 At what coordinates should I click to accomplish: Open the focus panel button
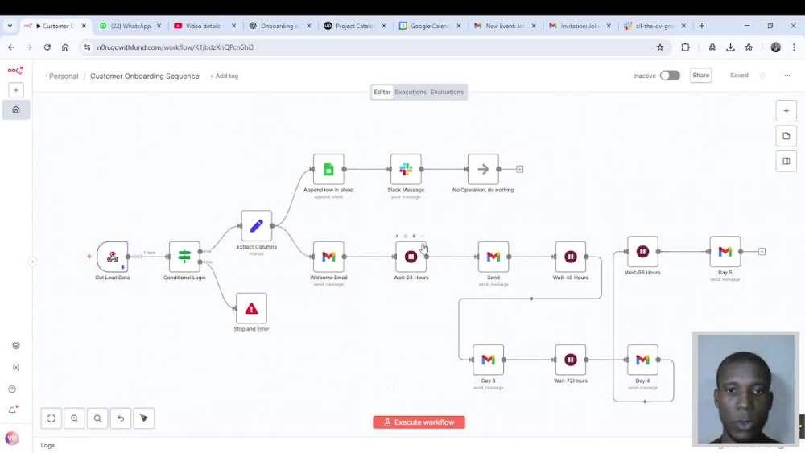coord(786,161)
